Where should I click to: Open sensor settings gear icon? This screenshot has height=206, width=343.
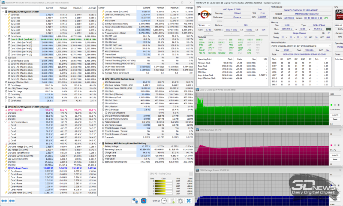click(x=180, y=200)
